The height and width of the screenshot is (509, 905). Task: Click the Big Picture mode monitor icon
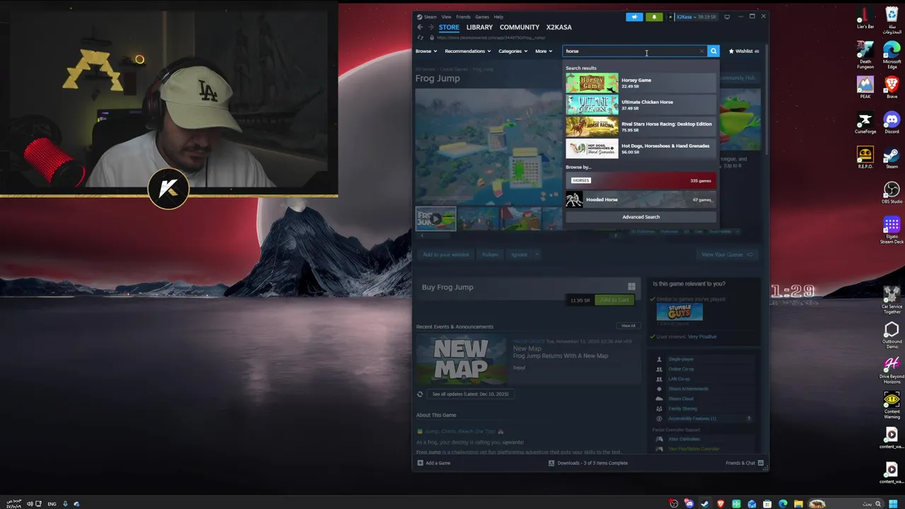pyautogui.click(x=727, y=16)
